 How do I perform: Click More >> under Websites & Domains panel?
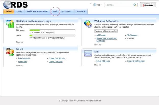coord(98,45)
